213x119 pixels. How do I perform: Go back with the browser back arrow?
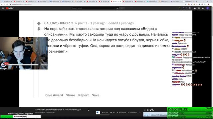[x=2, y=4]
